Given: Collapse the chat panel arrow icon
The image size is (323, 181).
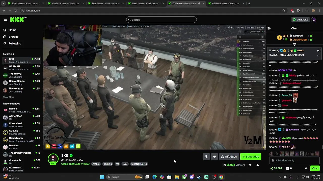Looking at the screenshot, I should 269,28.
